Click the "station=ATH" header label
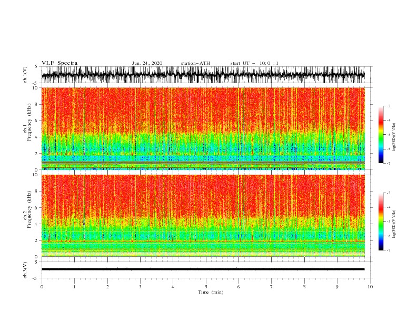This screenshot has height=322, width=417. tap(195, 63)
